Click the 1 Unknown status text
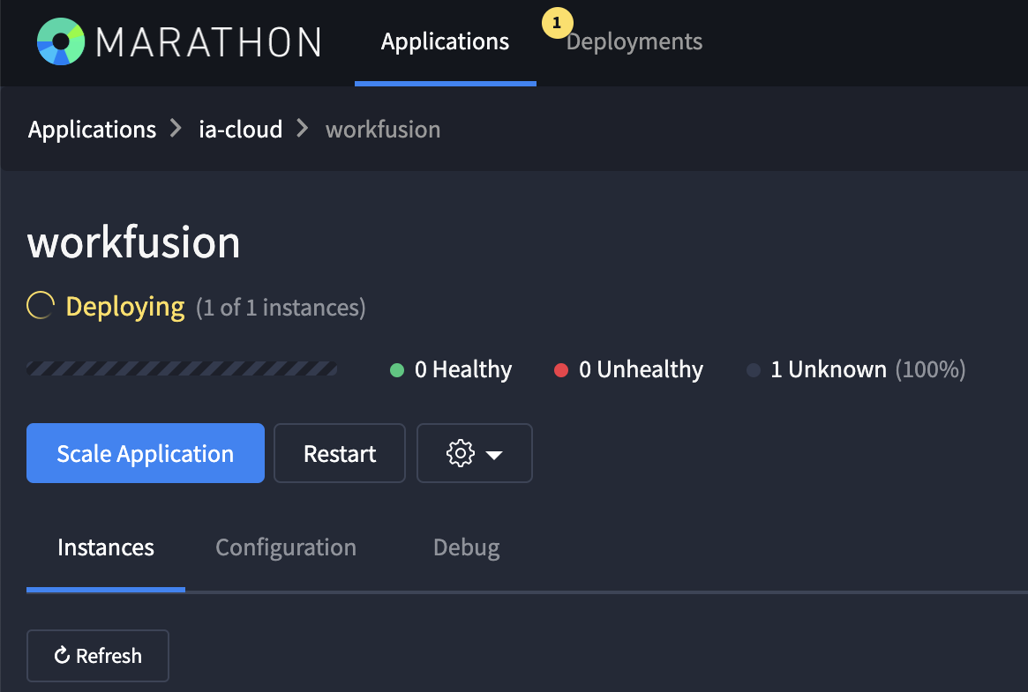 tap(828, 369)
